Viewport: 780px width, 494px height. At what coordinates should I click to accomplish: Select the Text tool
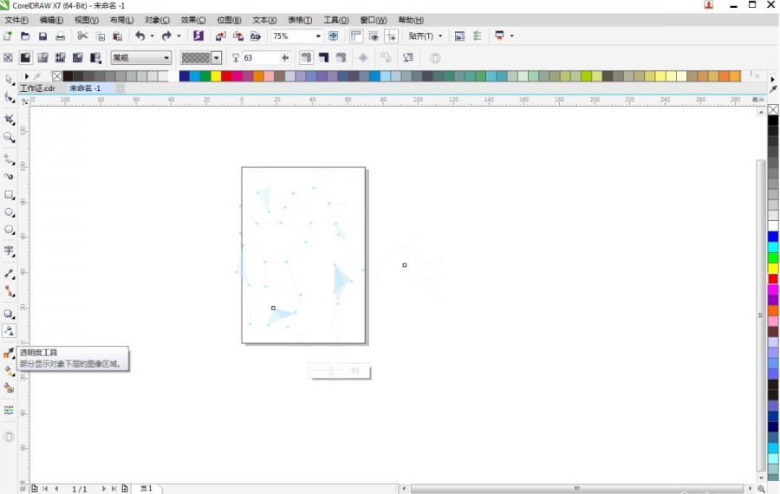(9, 250)
